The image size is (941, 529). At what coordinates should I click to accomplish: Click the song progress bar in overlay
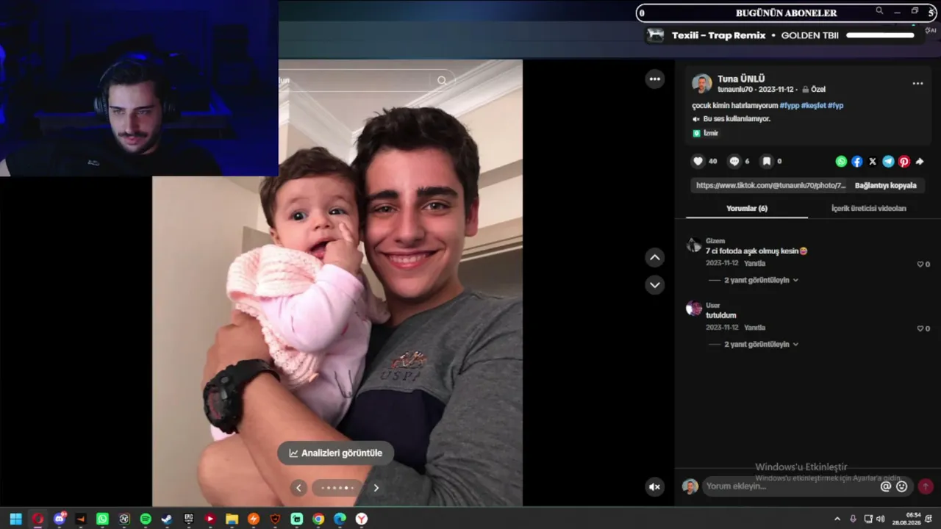tap(880, 35)
